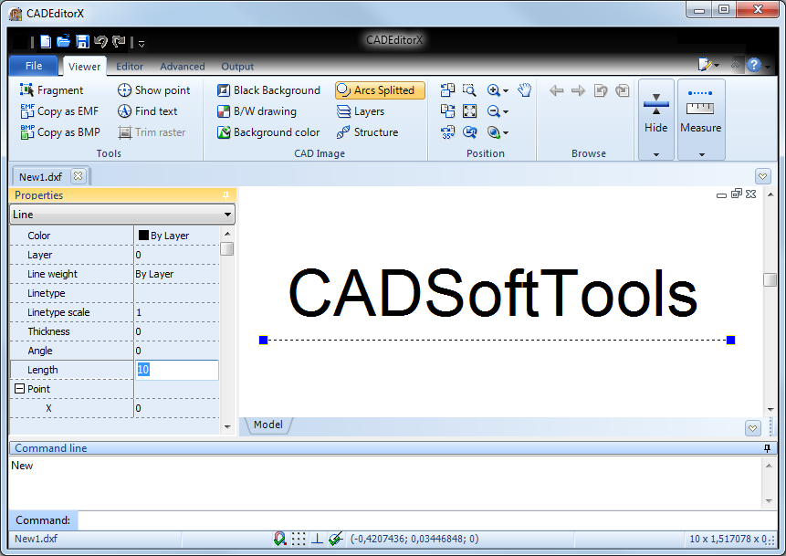Select the New1.dxf document tab
The width and height of the screenshot is (786, 556).
coord(40,177)
